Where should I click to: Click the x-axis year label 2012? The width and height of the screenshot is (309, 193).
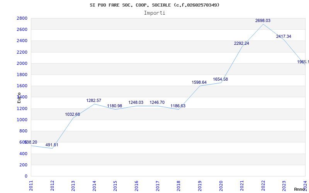52,186
